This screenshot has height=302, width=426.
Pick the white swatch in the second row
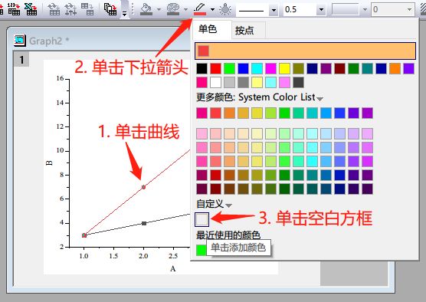point(215,82)
